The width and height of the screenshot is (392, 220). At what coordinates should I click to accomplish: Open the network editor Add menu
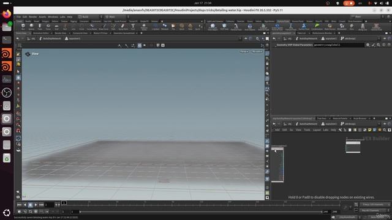(277, 130)
